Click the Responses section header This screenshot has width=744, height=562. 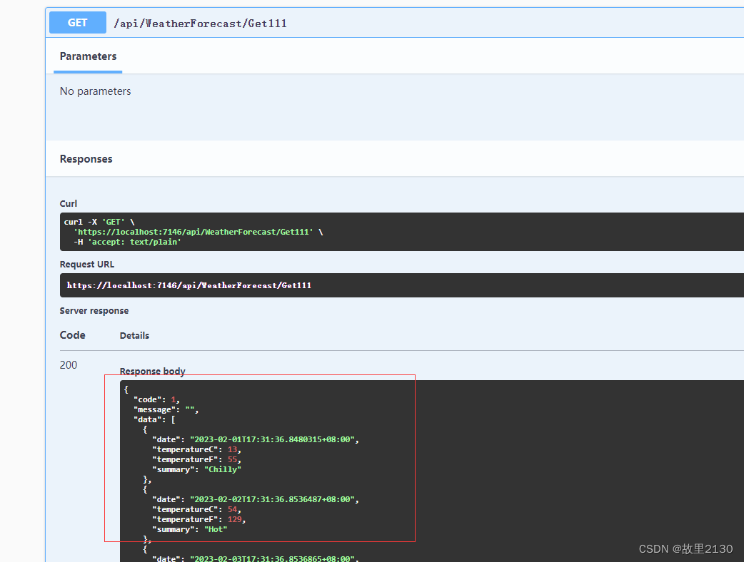[x=86, y=158]
